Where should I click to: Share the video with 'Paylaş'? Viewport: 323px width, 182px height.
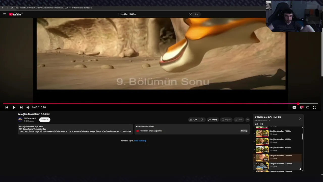point(212,120)
